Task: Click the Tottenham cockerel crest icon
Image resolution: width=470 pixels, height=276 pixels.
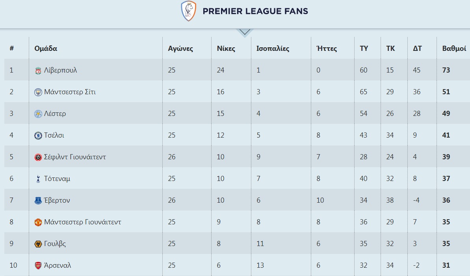Action: tap(38, 179)
